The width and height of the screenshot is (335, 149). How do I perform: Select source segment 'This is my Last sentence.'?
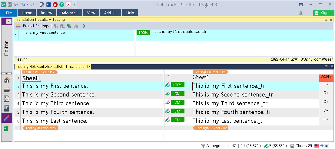pos(55,121)
